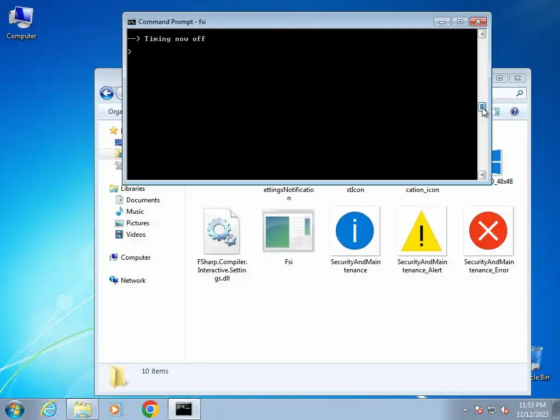Open the Windows Start menu
The width and height of the screenshot is (560, 420).
coord(15,409)
